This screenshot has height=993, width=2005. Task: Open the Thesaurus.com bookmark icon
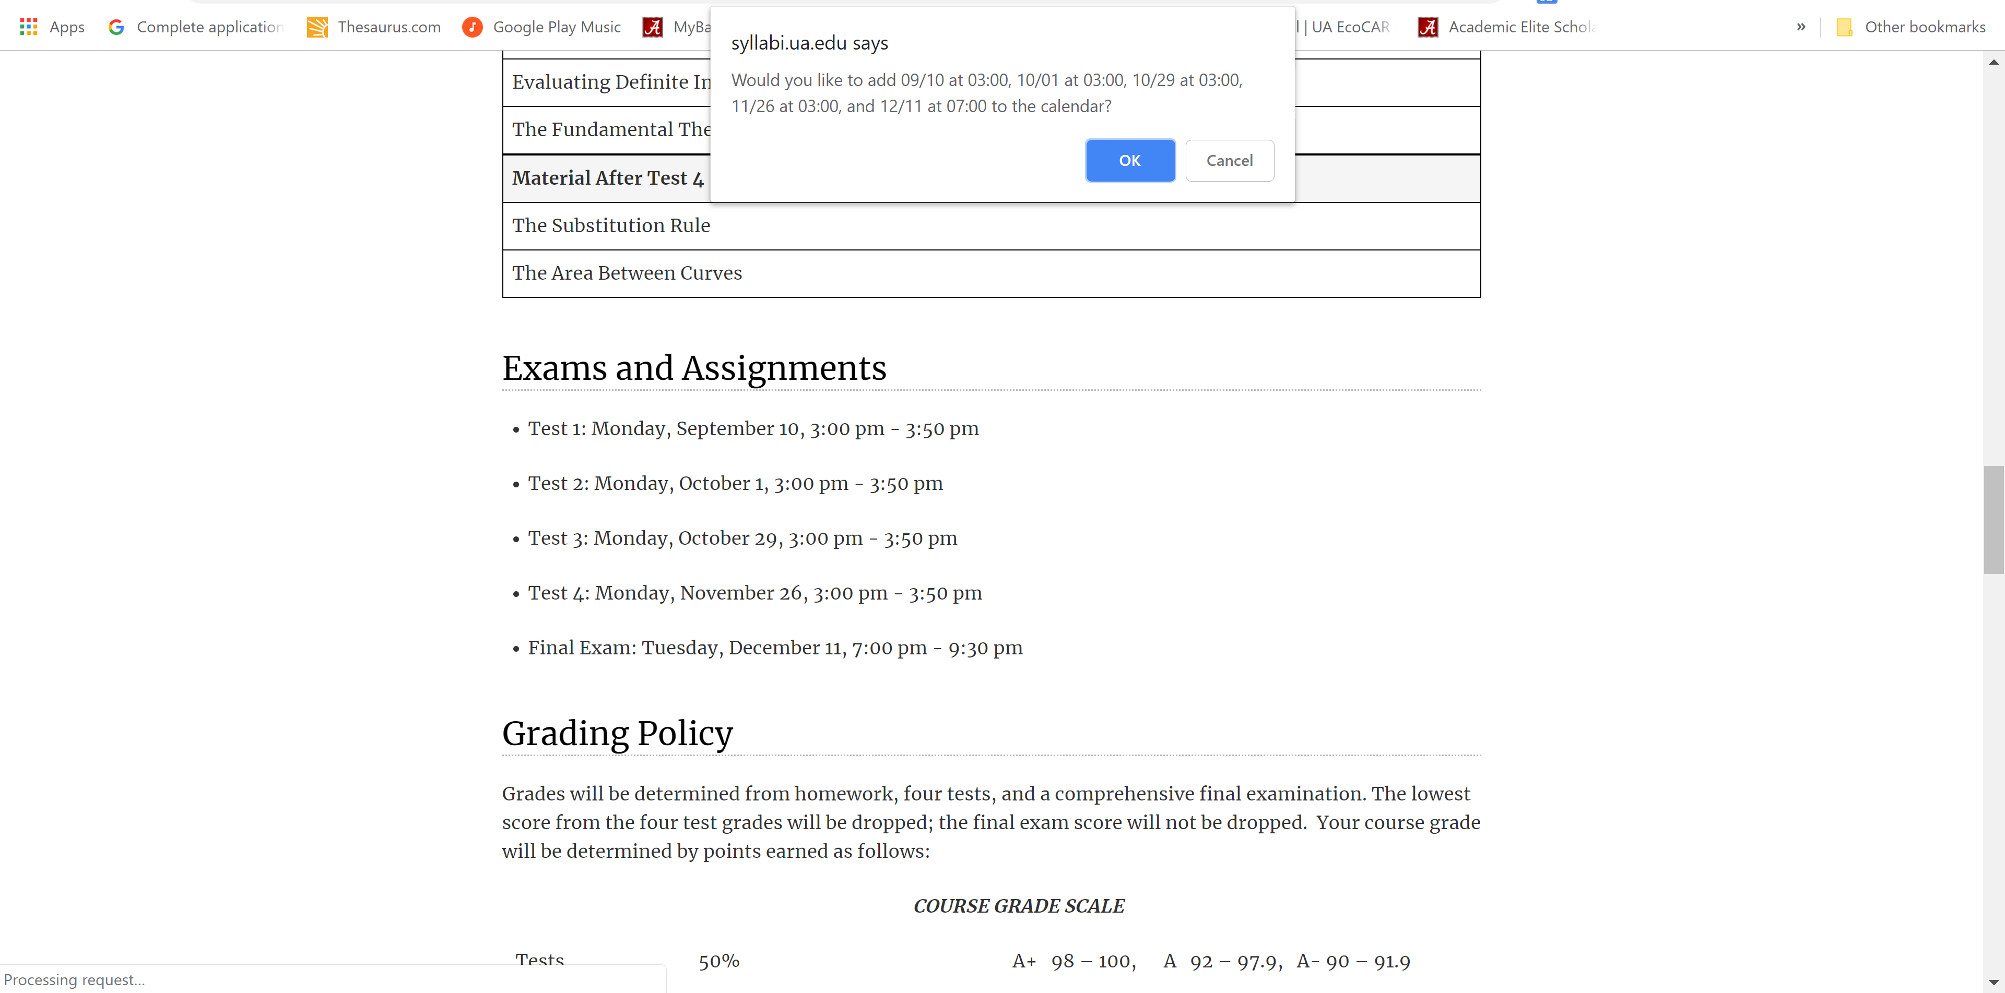(x=317, y=27)
